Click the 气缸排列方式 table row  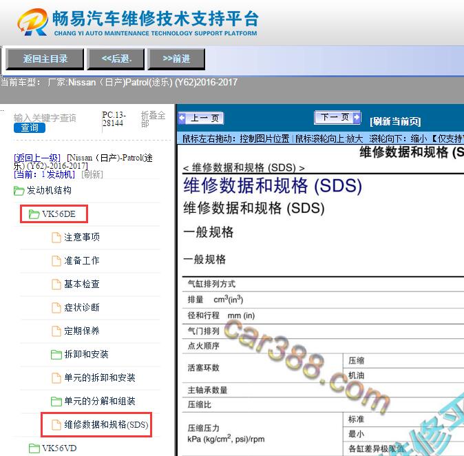coord(323,284)
